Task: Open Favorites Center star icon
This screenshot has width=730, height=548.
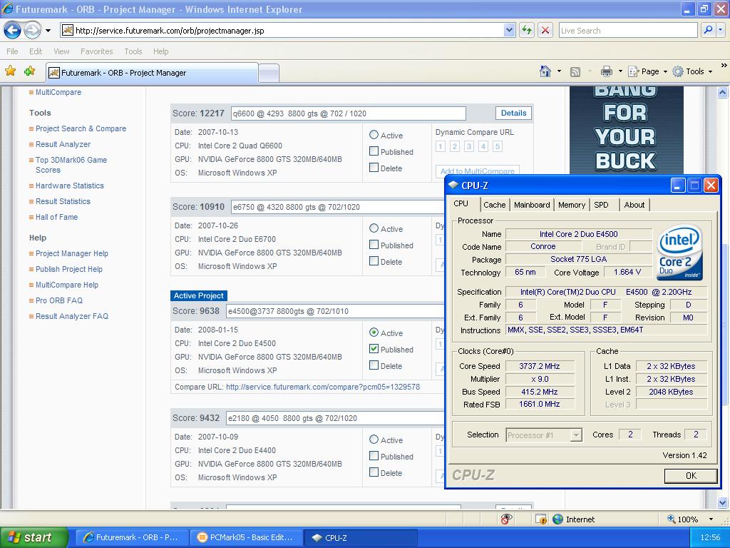Action: (10, 71)
